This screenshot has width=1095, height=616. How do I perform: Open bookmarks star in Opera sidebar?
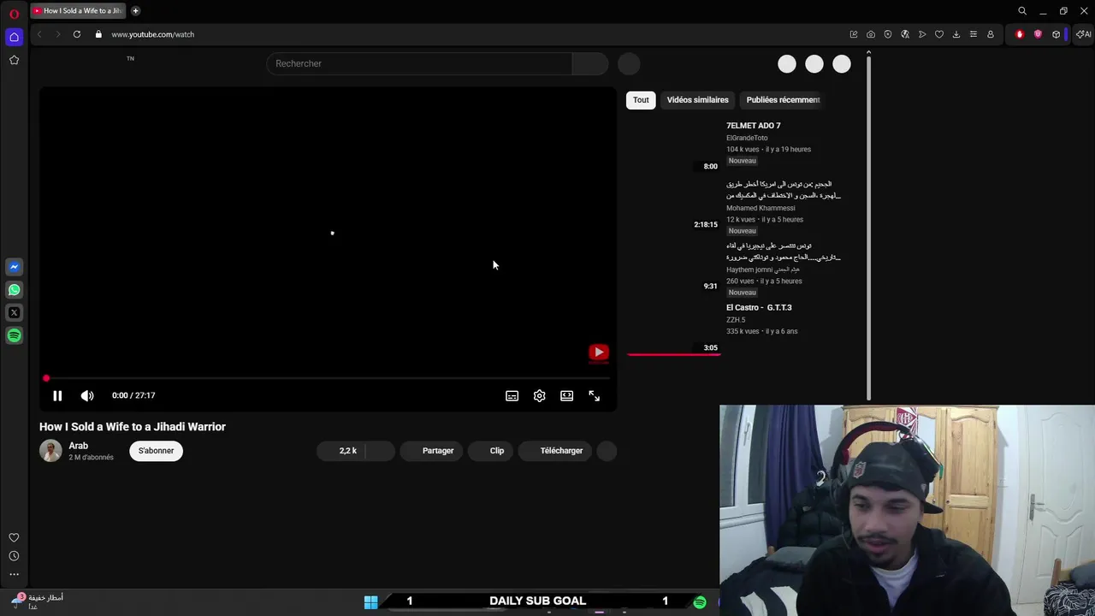(14, 60)
